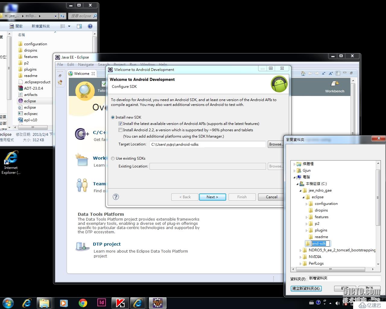Click the Home icon in Eclipse Welcome toolbar
386x309 pixels.
pyautogui.click(x=303, y=73)
